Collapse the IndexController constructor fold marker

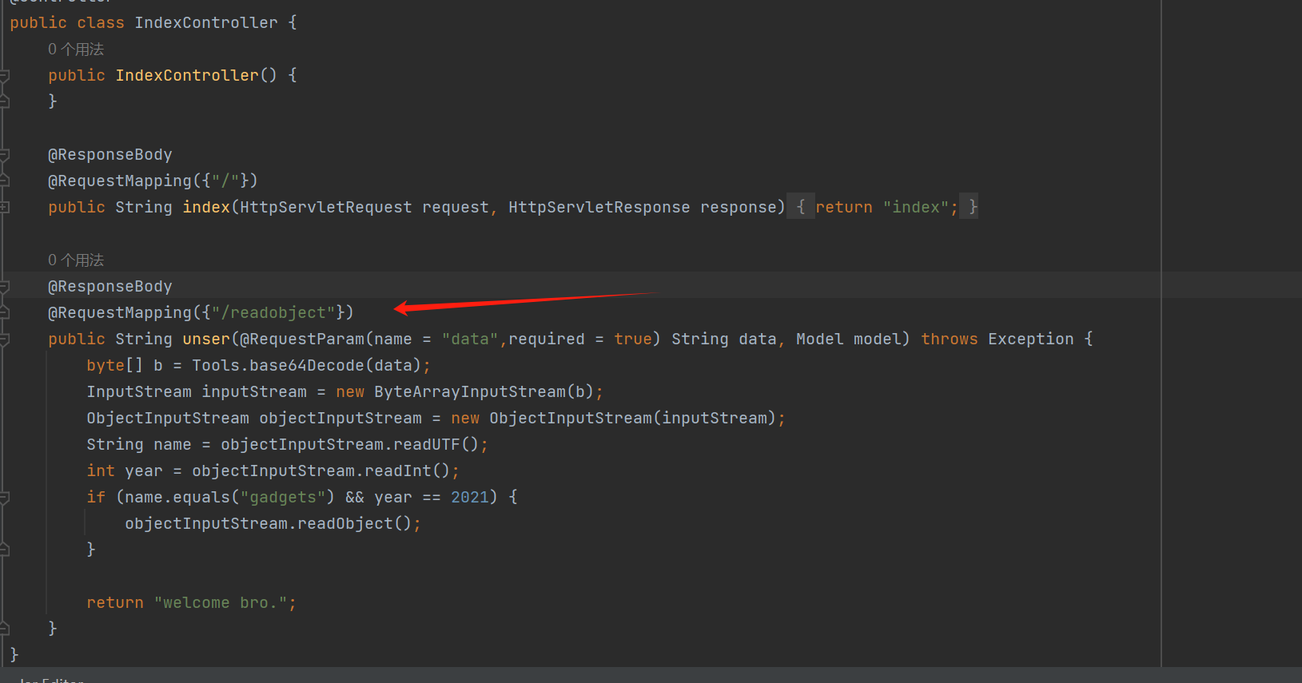click(4, 75)
